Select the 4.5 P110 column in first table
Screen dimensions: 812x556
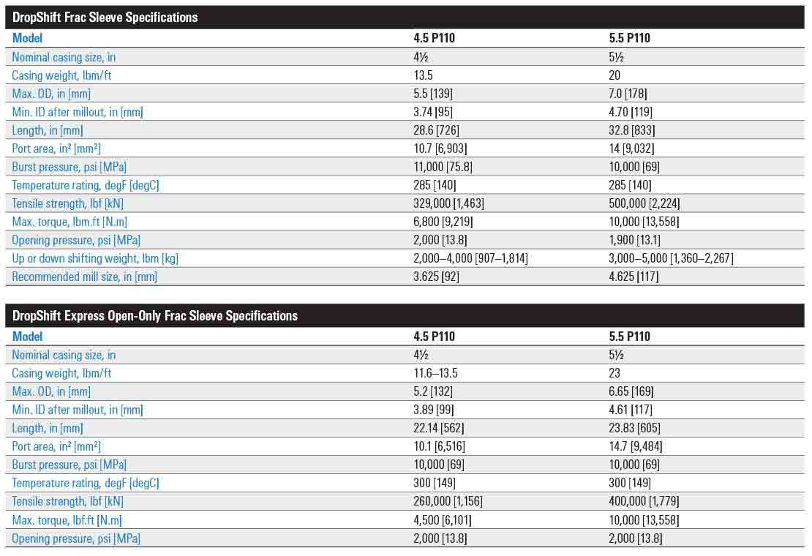[435, 38]
